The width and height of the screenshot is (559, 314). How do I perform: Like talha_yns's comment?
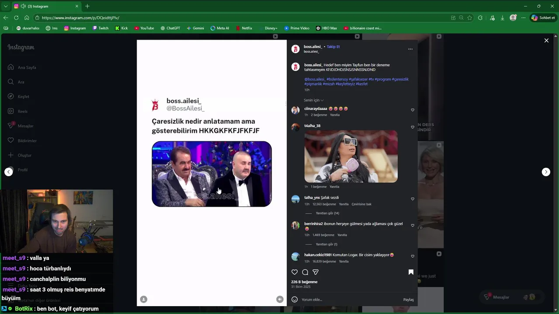(x=413, y=199)
